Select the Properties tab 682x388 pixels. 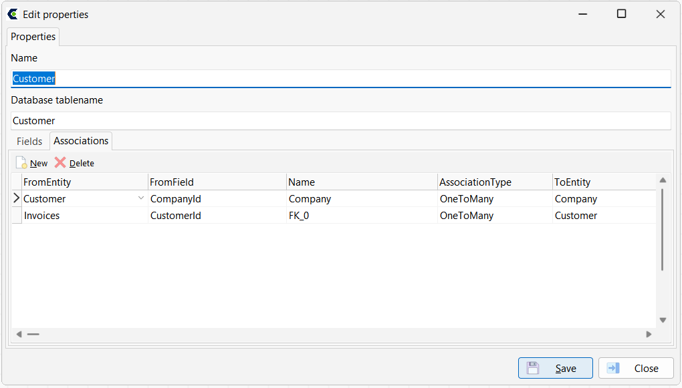coord(33,37)
